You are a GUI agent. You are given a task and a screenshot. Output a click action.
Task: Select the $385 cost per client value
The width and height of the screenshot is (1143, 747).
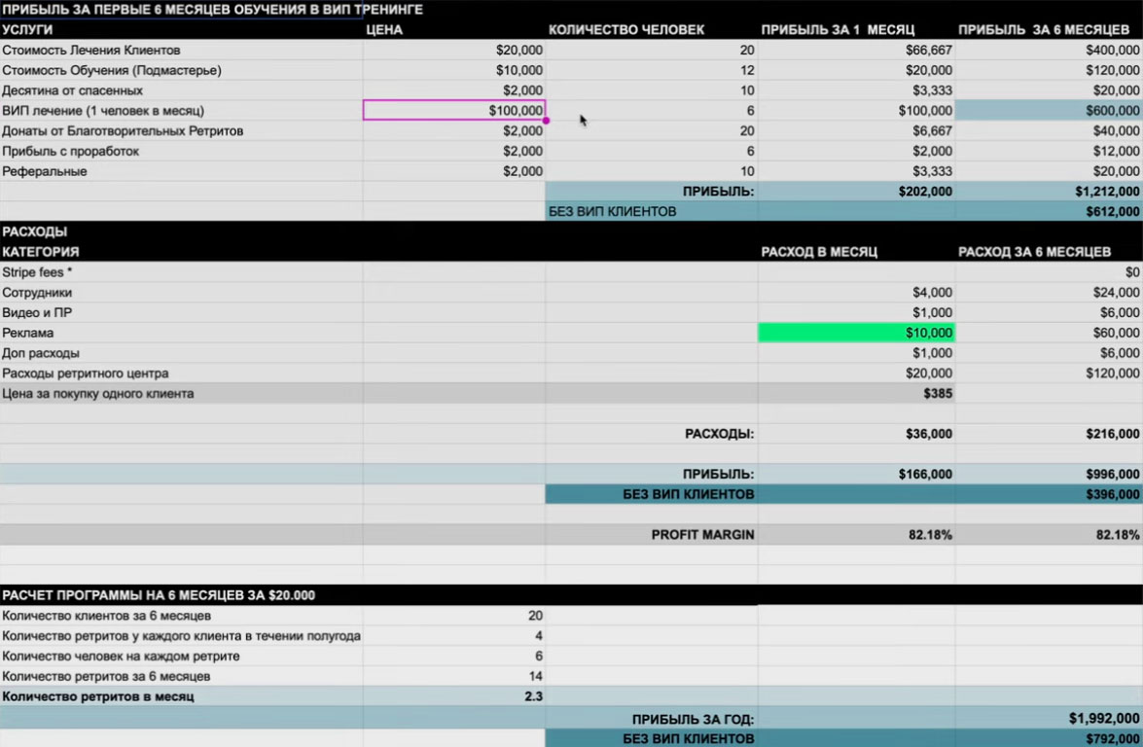click(857, 394)
